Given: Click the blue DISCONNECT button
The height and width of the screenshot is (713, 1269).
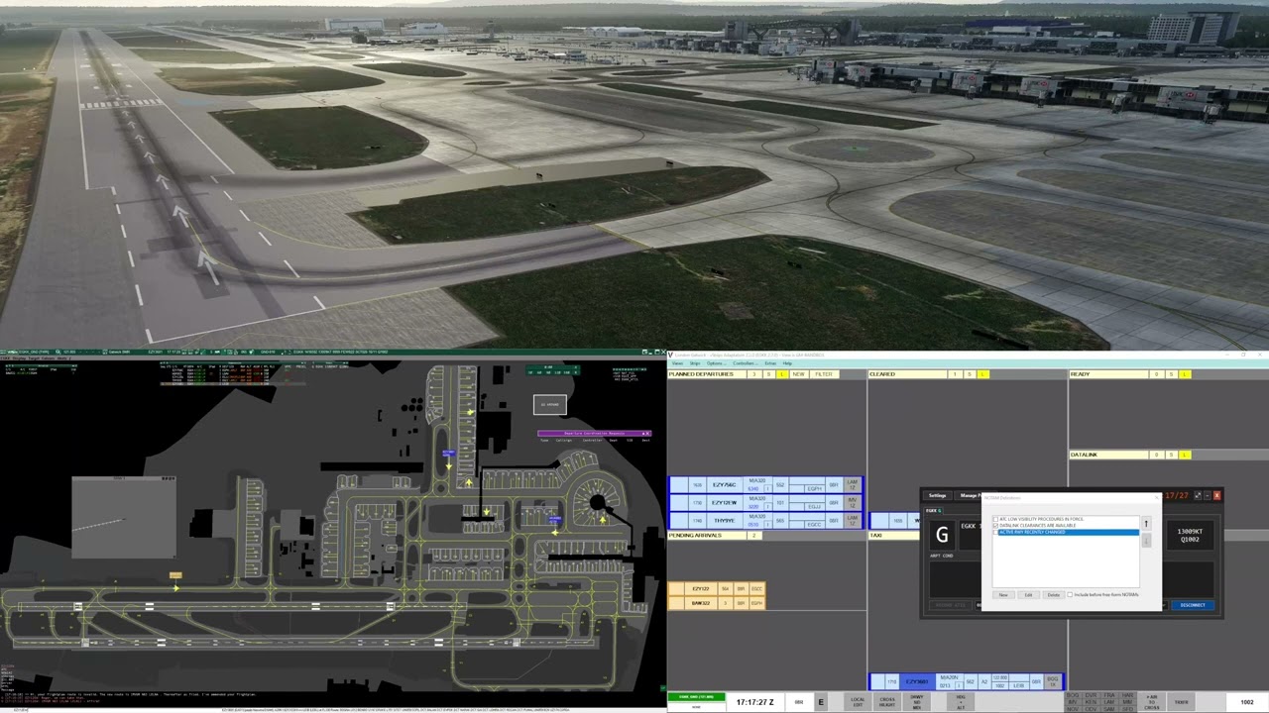Looking at the screenshot, I should [x=1193, y=605].
